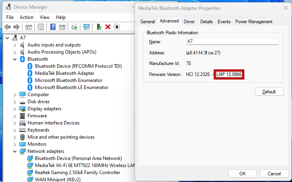Expand the Display adapters category
This screenshot has width=292, height=182.
(15, 109)
